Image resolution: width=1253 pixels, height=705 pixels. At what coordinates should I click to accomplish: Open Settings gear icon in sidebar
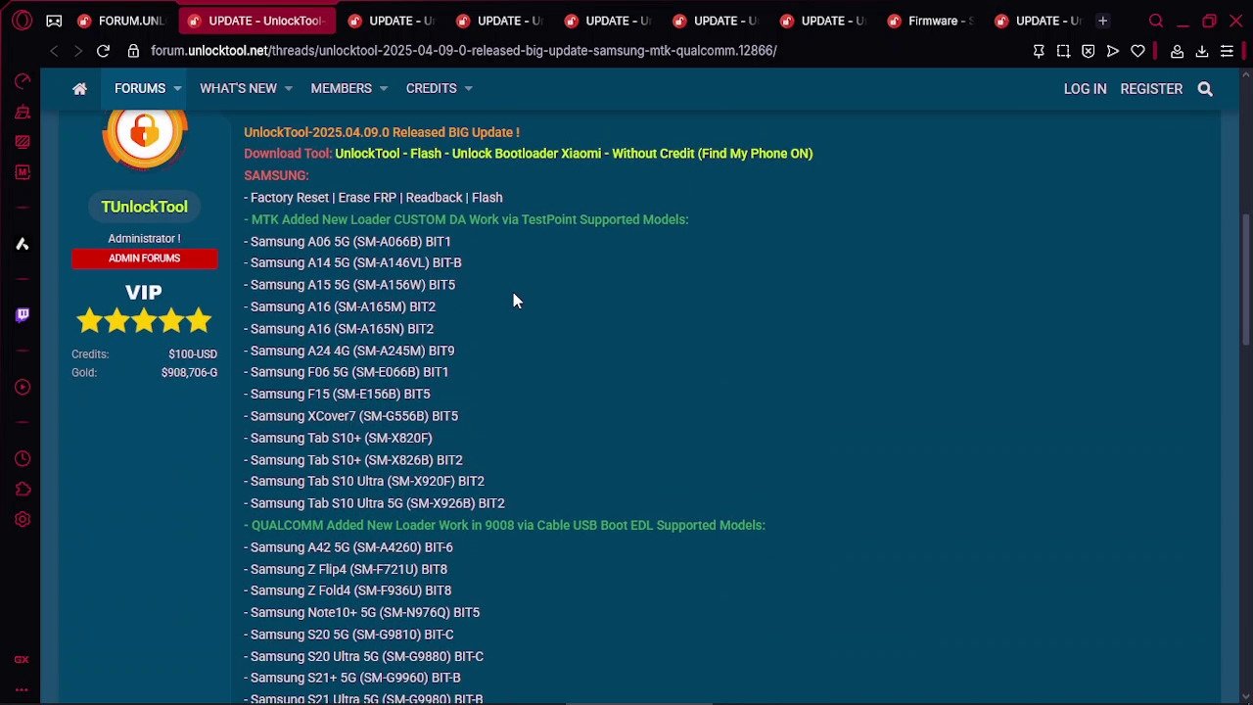(22, 520)
